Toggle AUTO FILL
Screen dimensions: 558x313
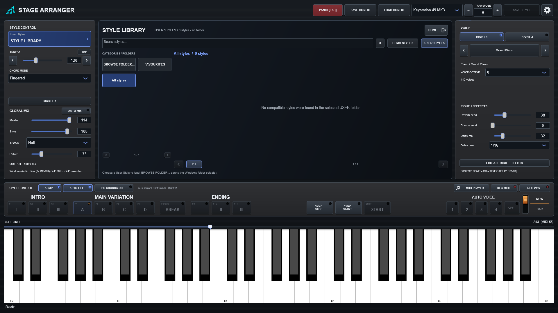(78, 188)
